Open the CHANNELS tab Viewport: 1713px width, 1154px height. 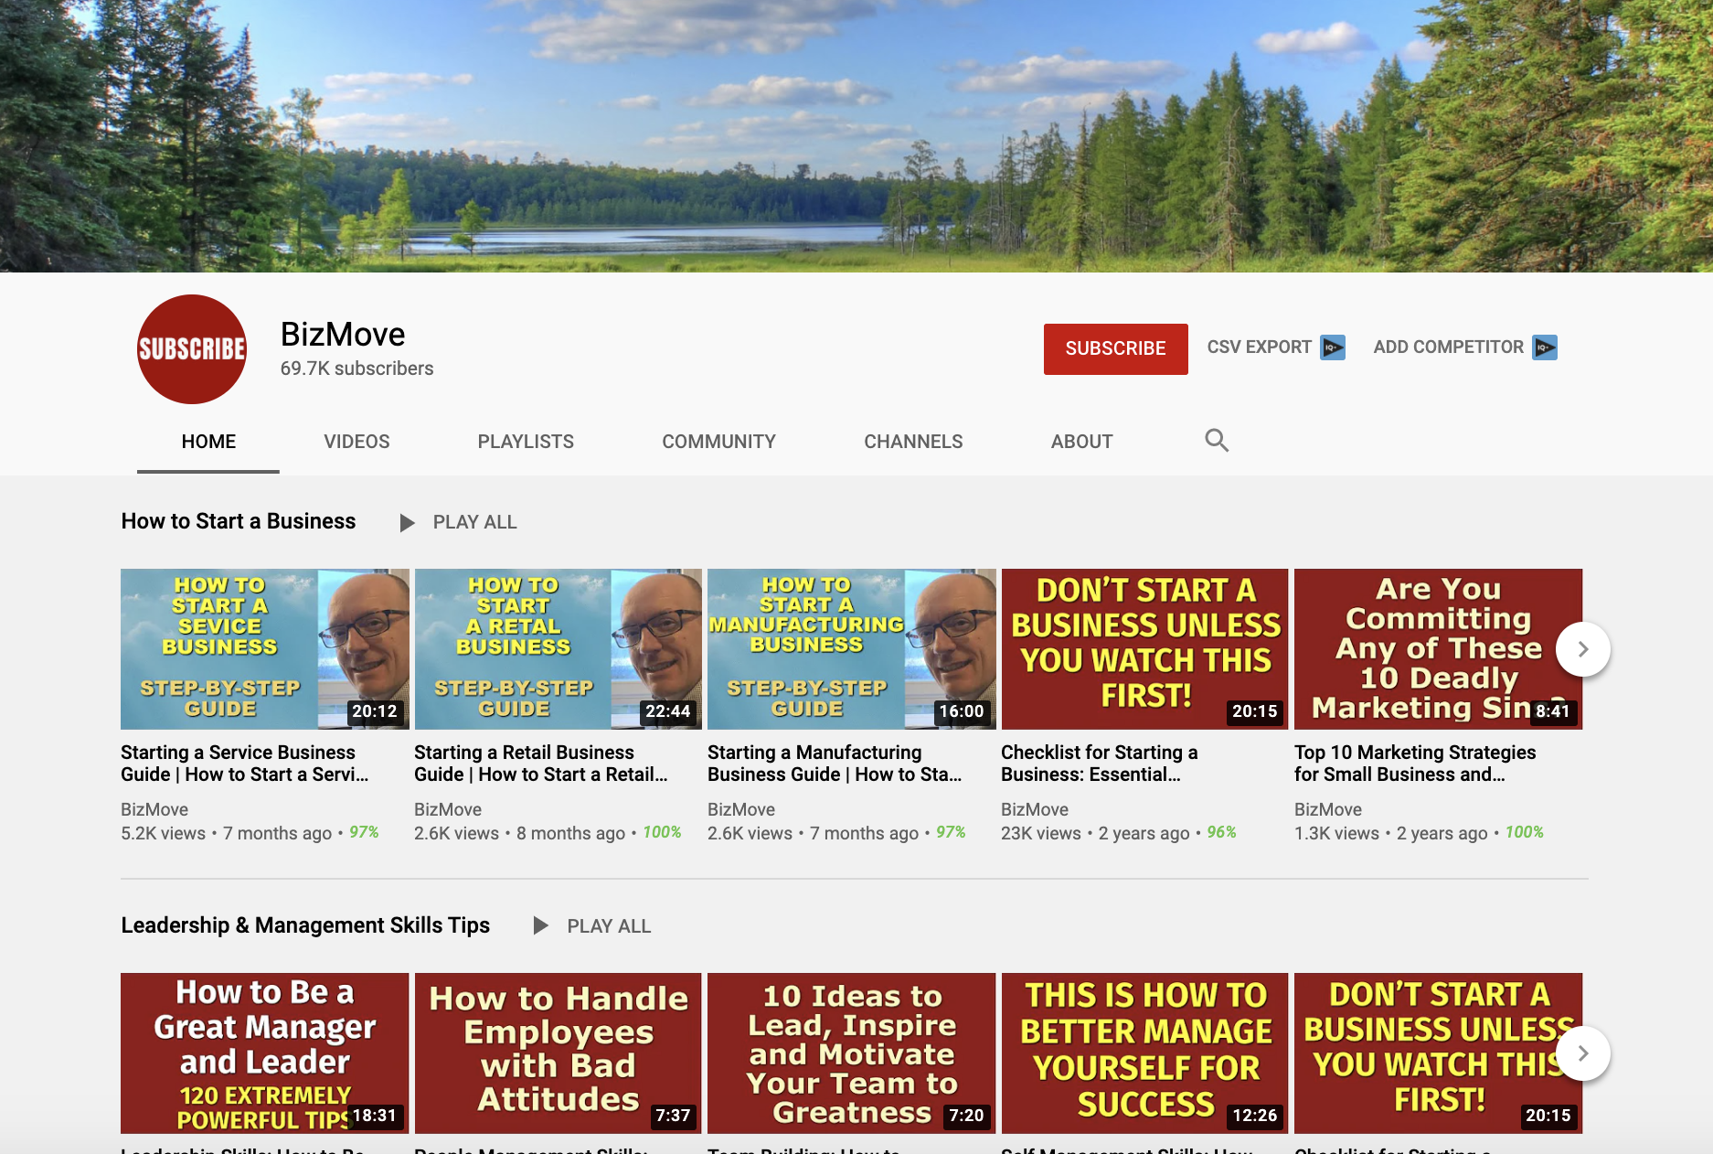[913, 442]
